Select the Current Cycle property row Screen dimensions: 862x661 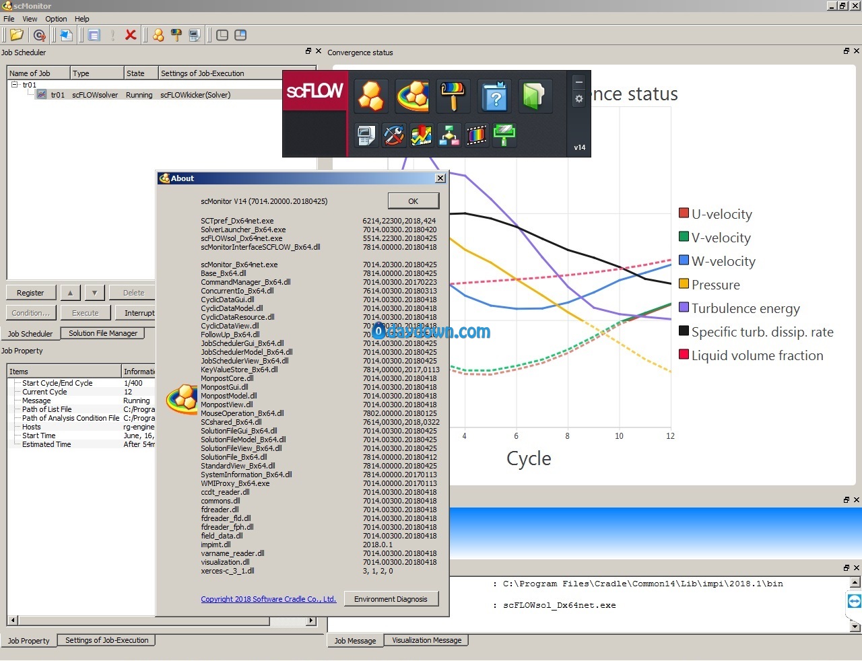pyautogui.click(x=81, y=392)
